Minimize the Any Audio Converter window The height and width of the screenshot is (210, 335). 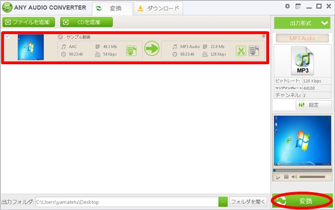coord(309,7)
